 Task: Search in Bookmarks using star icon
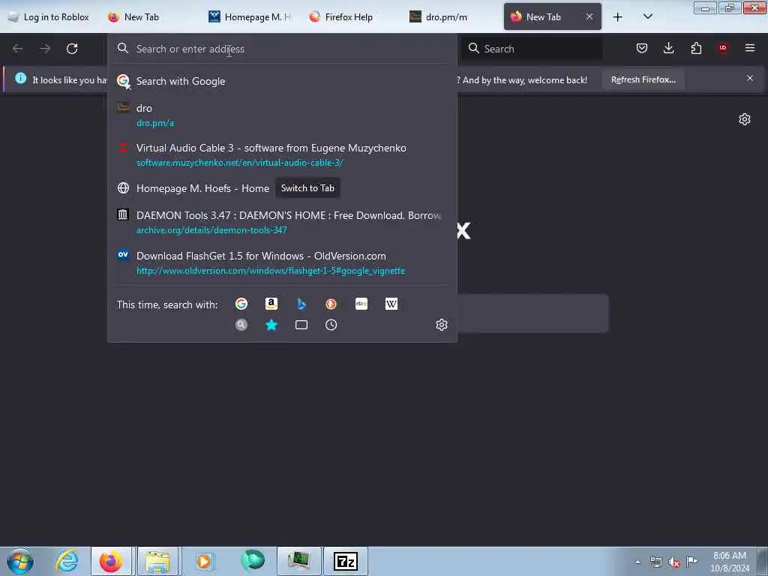[271, 325]
